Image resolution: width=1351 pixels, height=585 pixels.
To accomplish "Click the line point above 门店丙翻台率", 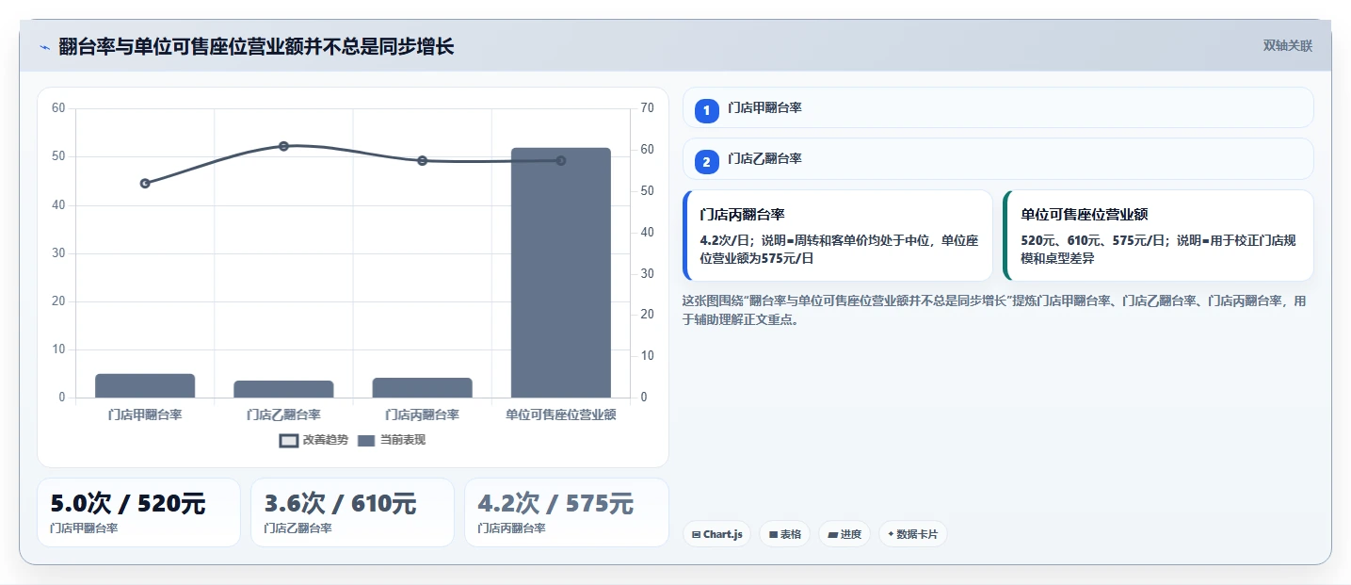I will [423, 160].
